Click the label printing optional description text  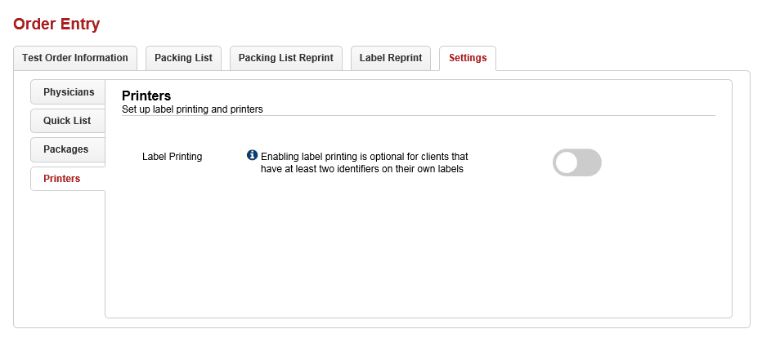362,162
